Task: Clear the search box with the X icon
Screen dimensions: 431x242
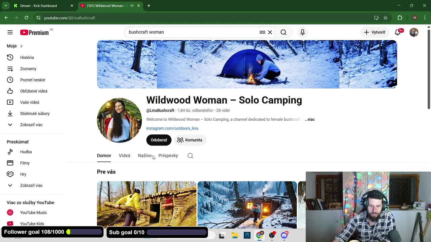Action: click(270, 32)
